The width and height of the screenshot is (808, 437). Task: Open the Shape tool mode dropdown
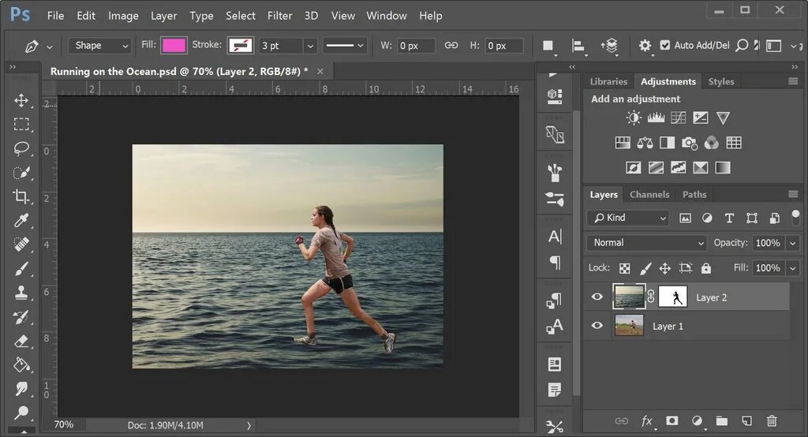click(x=99, y=46)
